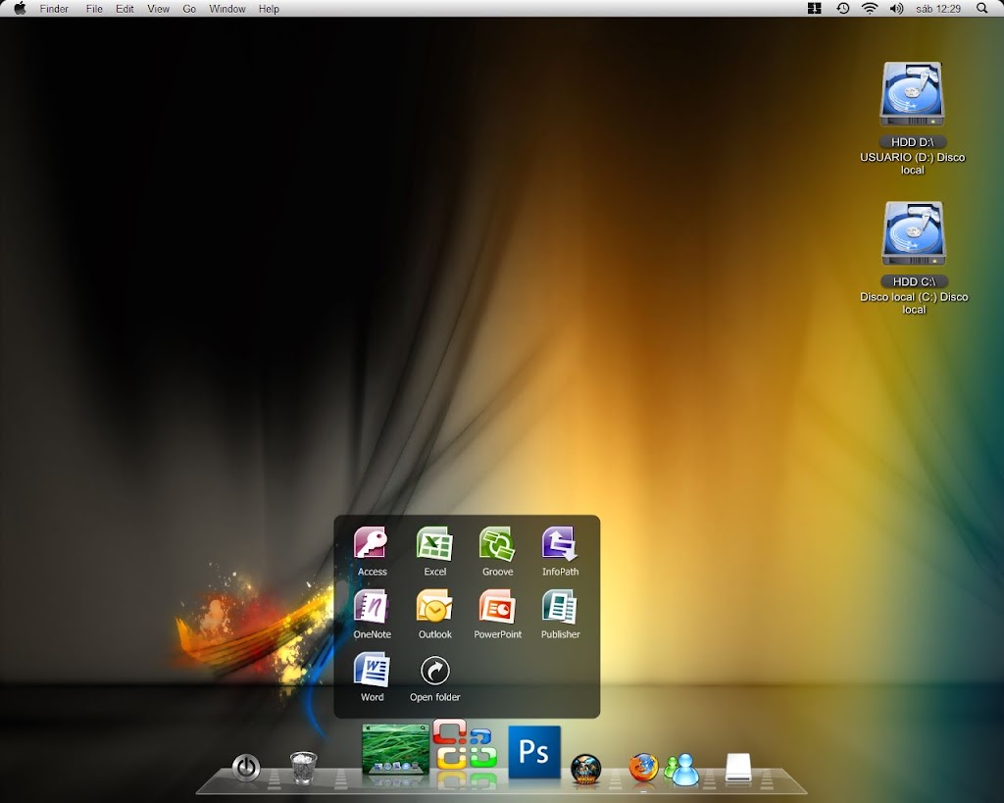
Task: Open the HDD C:\ drive icon
Action: click(x=913, y=233)
